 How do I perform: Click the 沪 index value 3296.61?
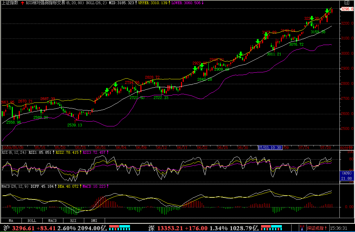(23, 228)
